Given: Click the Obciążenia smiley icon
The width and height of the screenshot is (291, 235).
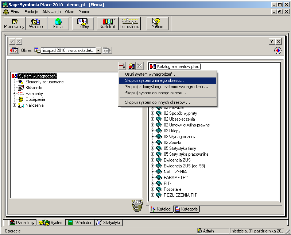Looking at the screenshot, I should click(x=21, y=99).
